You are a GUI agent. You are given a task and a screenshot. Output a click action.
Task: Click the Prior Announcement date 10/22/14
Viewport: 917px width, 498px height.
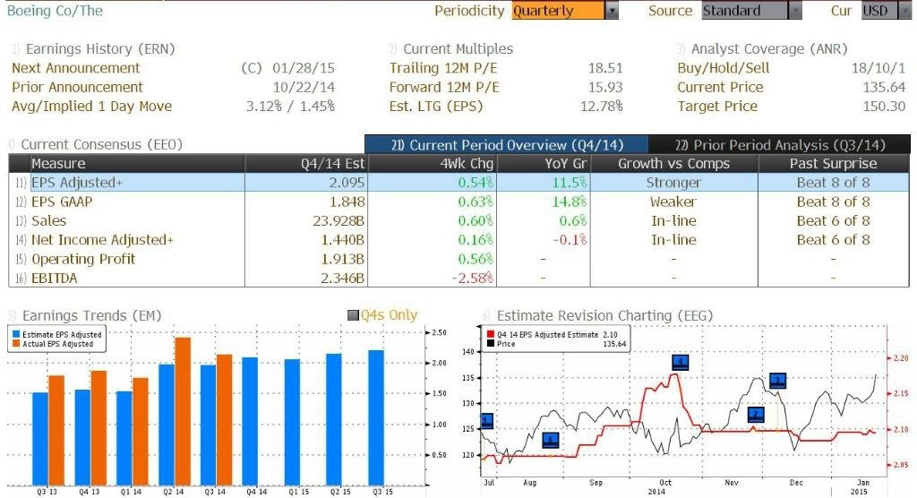pyautogui.click(x=304, y=87)
